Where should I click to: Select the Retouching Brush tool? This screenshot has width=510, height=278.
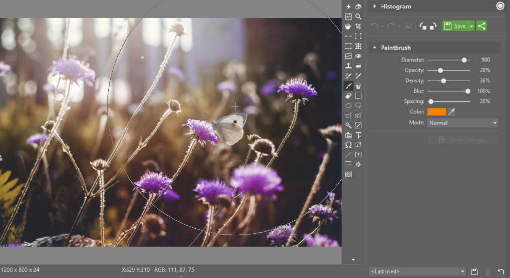[x=358, y=76]
